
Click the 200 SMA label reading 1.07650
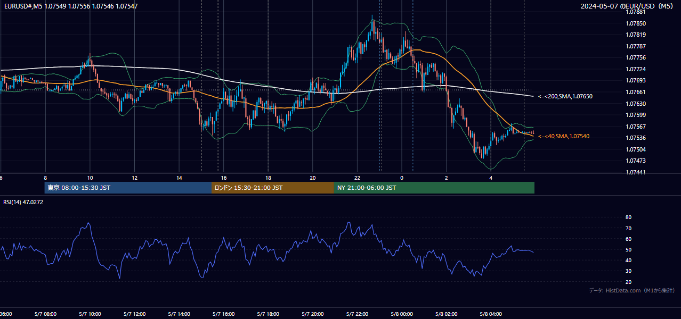click(565, 96)
